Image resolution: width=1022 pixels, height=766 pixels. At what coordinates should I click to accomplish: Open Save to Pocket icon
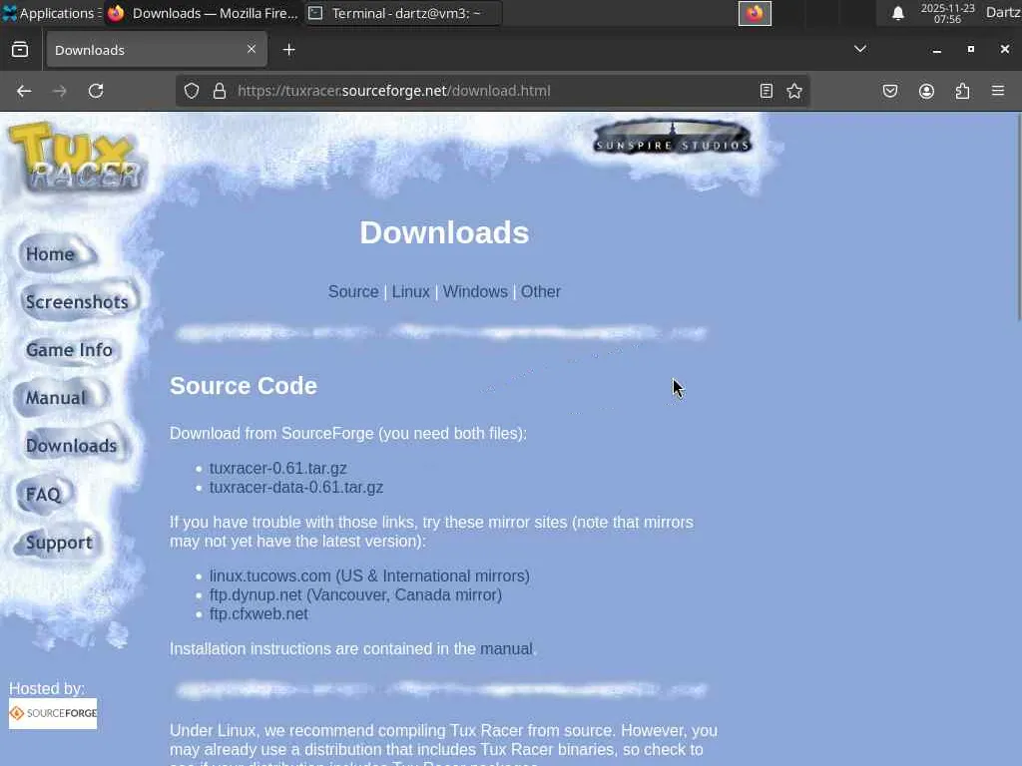pyautogui.click(x=890, y=91)
